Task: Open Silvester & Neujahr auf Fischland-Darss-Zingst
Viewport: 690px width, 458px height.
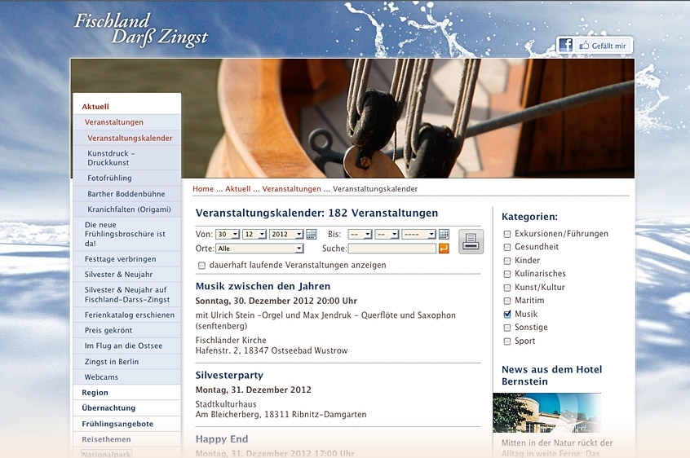Action: coord(127,294)
